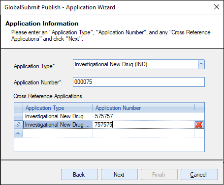
Task: Close the Application Wizard window
Action: (217, 7)
